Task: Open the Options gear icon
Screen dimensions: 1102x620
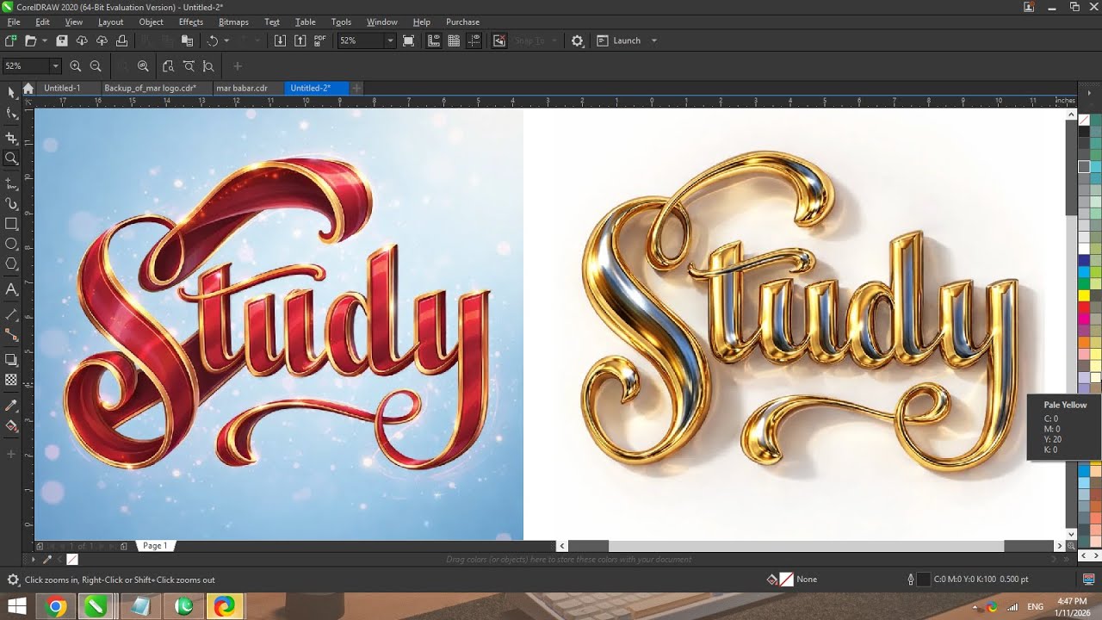Action: click(x=578, y=40)
